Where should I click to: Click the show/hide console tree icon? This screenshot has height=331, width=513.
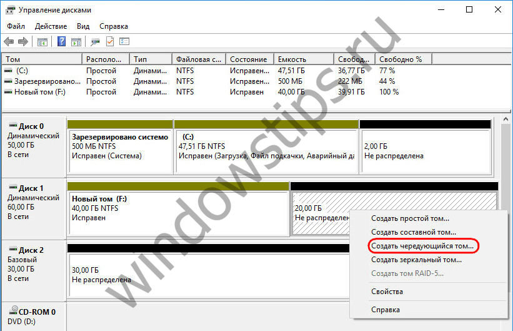click(x=42, y=42)
